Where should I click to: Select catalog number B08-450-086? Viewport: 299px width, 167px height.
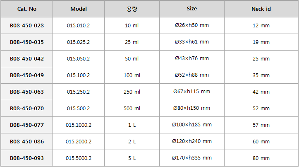click(x=27, y=142)
